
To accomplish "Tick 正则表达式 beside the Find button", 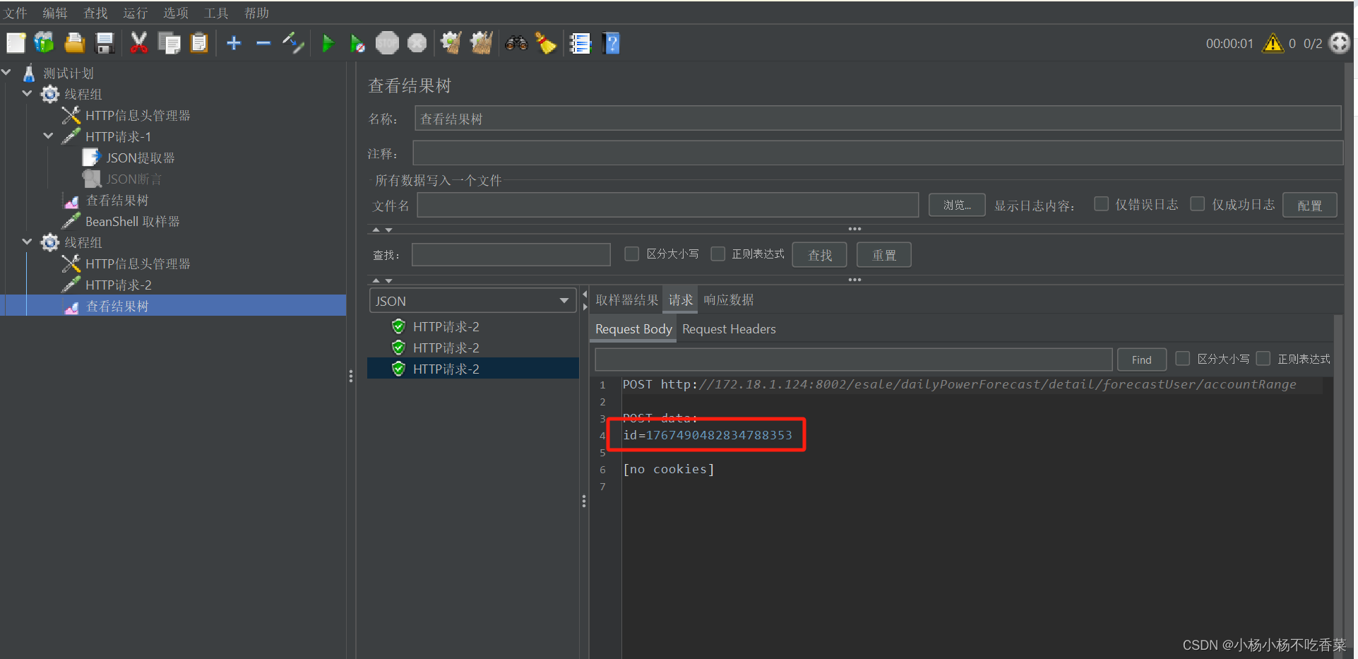I will (x=1263, y=358).
